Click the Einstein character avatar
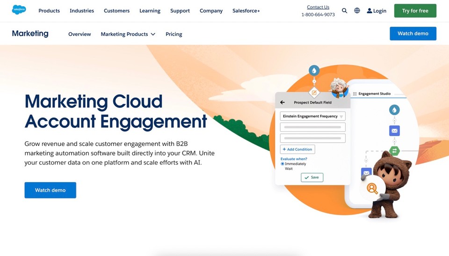This screenshot has height=256, width=449. [339, 88]
